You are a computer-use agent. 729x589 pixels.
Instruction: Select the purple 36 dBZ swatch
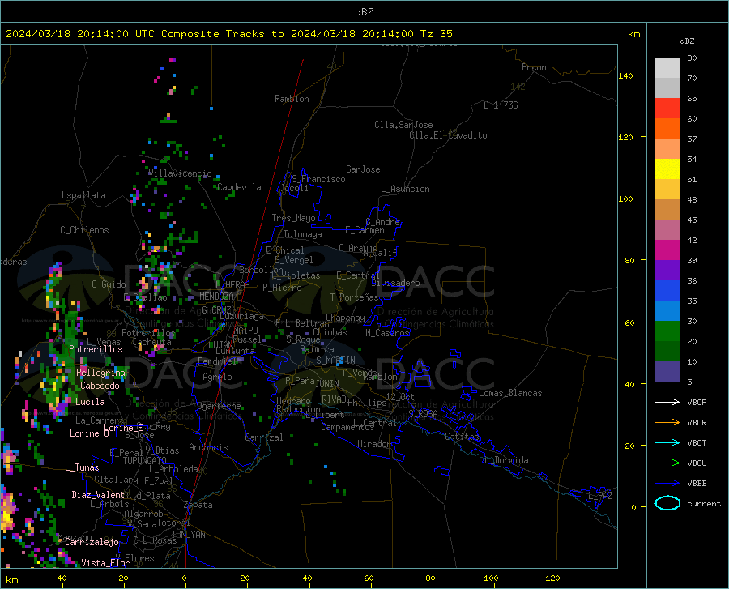coord(667,271)
